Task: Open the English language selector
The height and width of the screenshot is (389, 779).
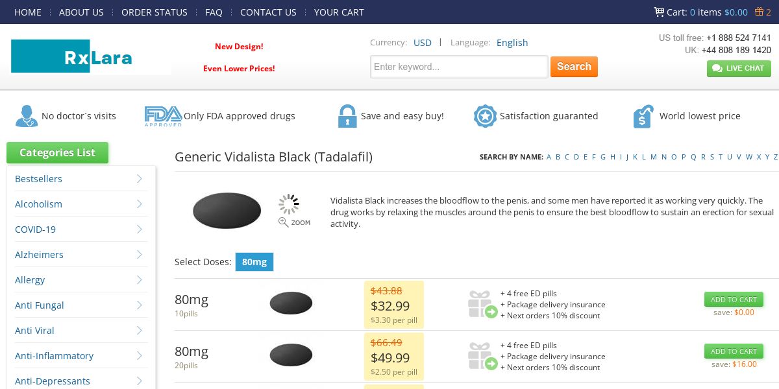Action: tap(512, 43)
